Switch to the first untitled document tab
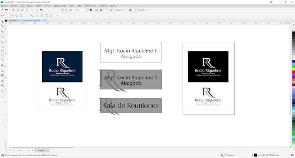 [x=13, y=20]
